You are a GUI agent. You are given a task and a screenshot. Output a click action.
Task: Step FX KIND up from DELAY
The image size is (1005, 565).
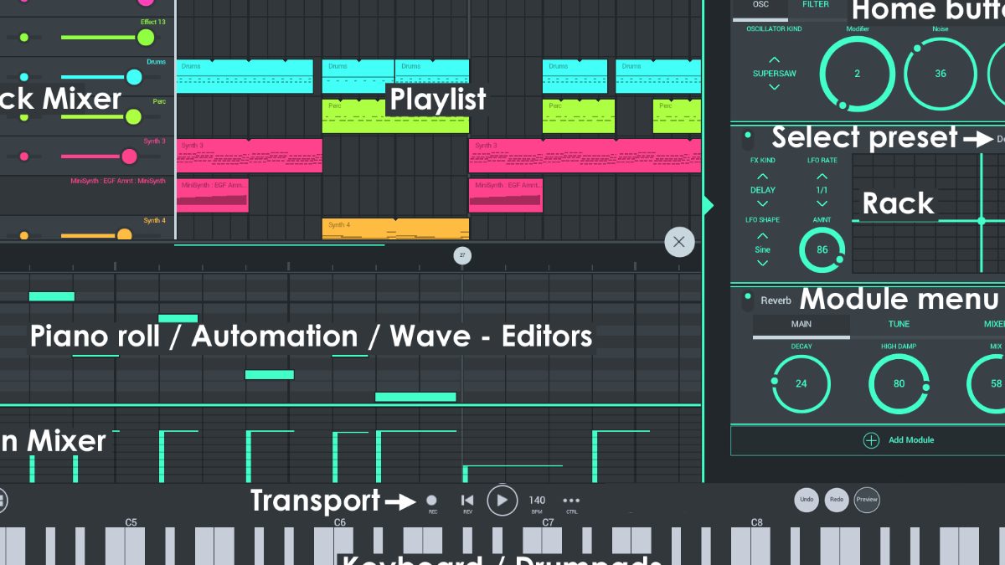762,177
